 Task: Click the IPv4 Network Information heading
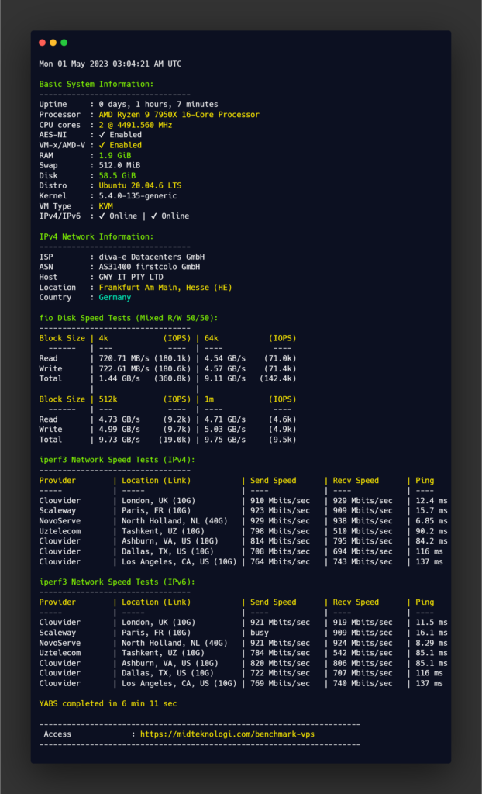96,236
